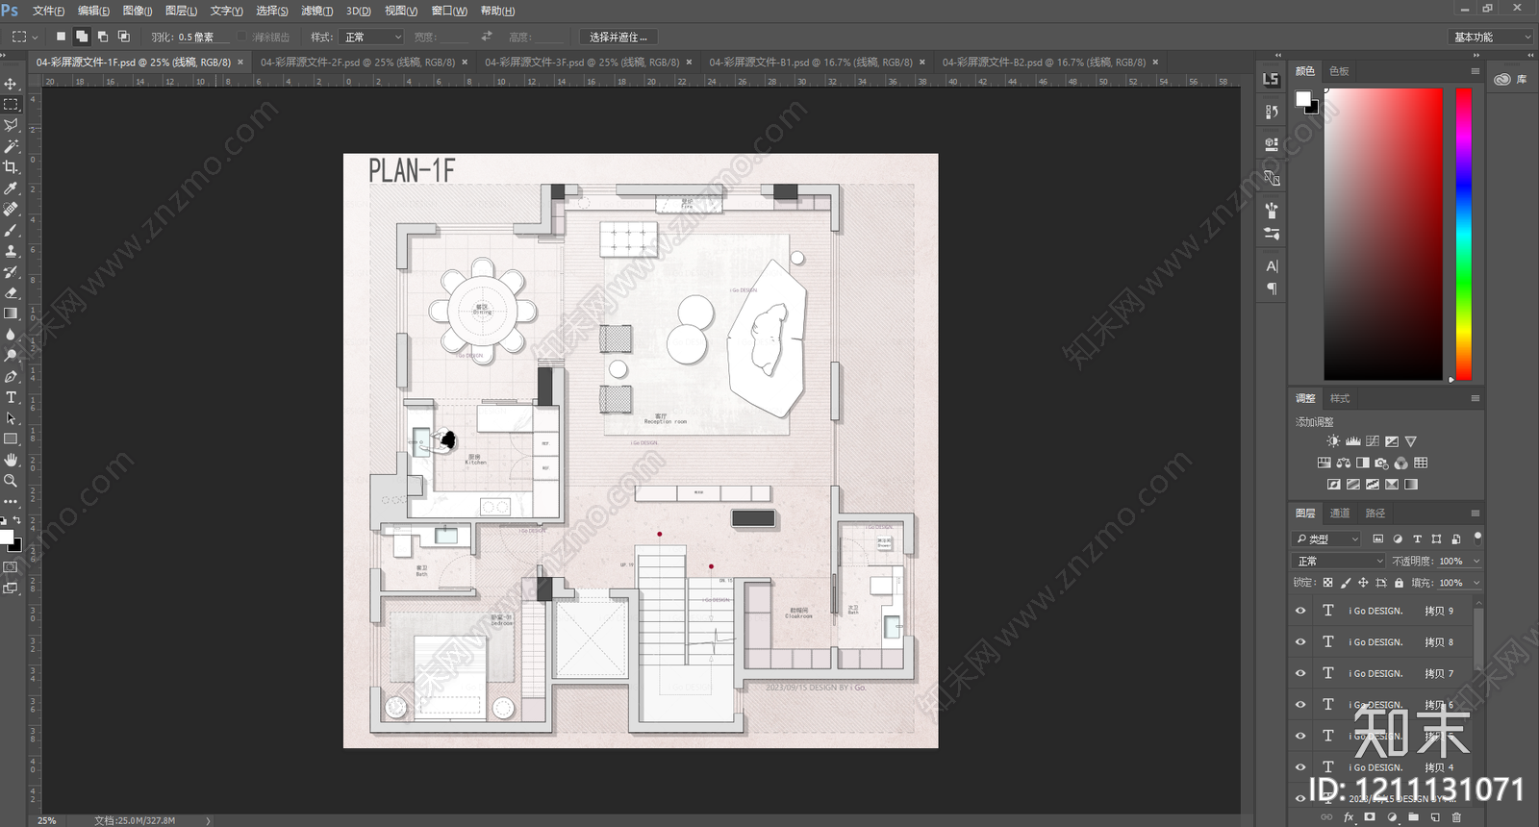
Task: Toggle the layer filter on/off switch
Action: (x=1477, y=537)
